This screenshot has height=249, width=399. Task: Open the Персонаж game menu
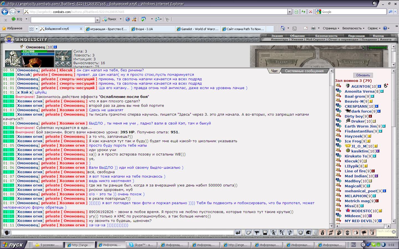356,36
